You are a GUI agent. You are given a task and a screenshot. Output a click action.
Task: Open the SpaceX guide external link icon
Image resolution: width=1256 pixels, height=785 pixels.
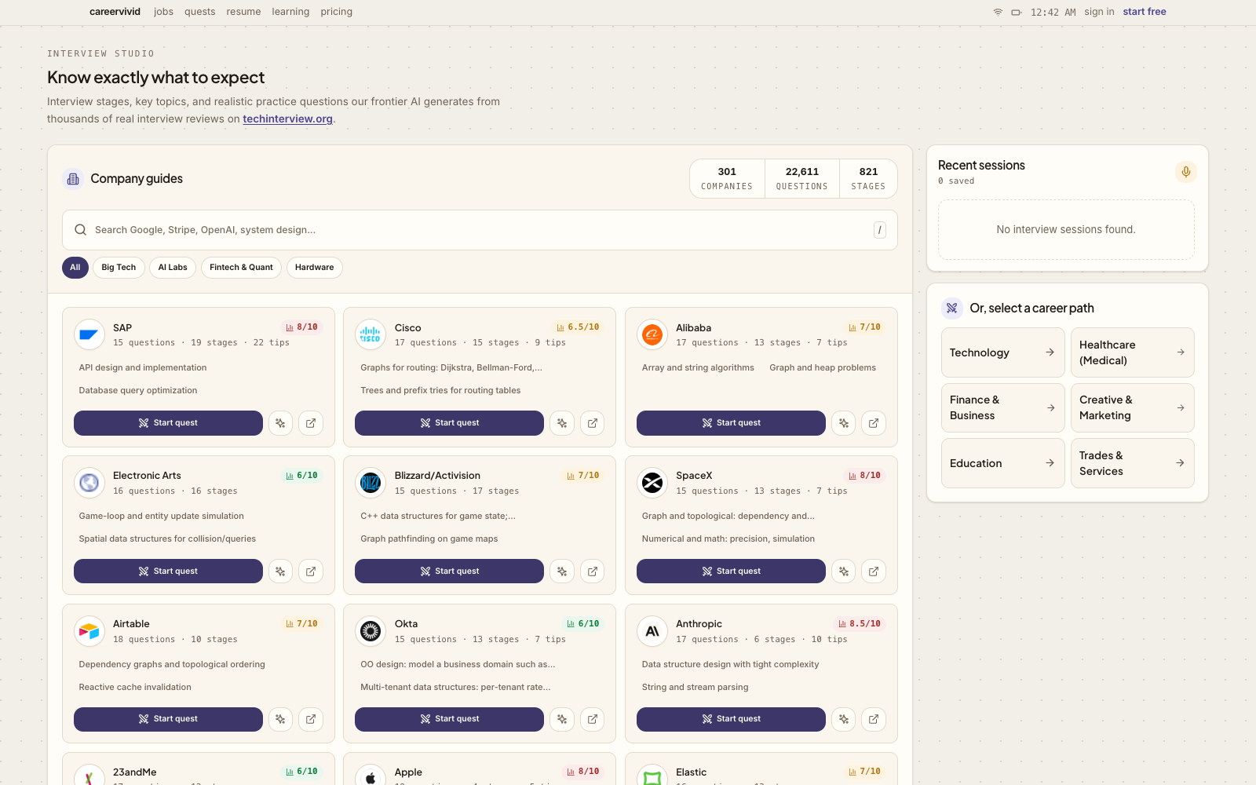click(x=874, y=571)
